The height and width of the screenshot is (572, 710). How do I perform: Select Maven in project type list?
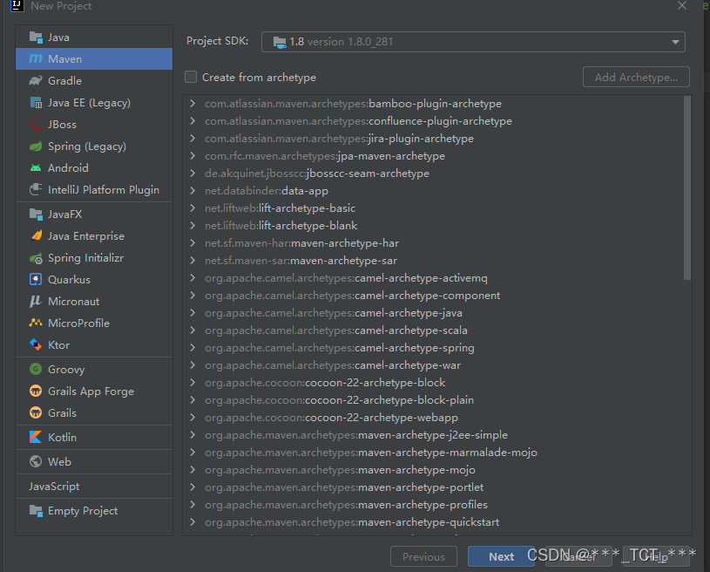point(94,59)
